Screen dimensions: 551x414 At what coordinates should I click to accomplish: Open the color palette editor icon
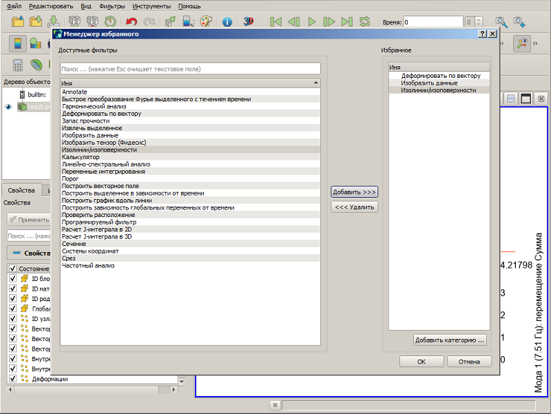click(x=206, y=22)
